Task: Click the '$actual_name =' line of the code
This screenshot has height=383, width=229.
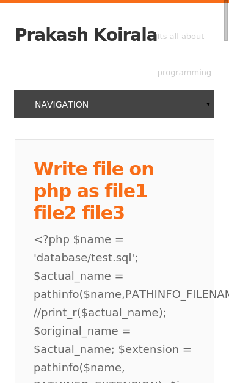Action: [x=79, y=276]
